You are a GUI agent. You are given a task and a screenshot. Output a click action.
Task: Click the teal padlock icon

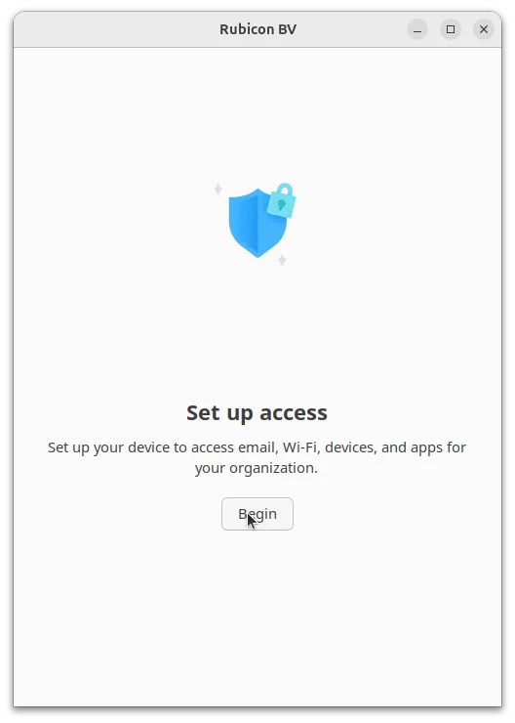[x=282, y=200]
